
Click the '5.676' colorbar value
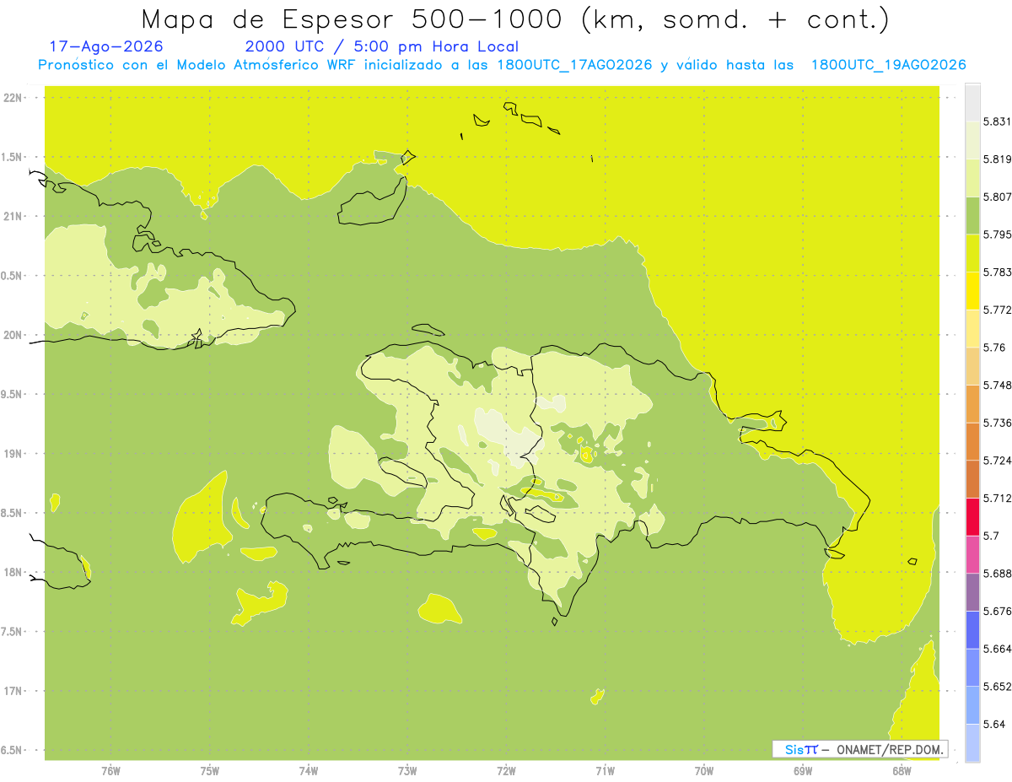tap(997, 612)
